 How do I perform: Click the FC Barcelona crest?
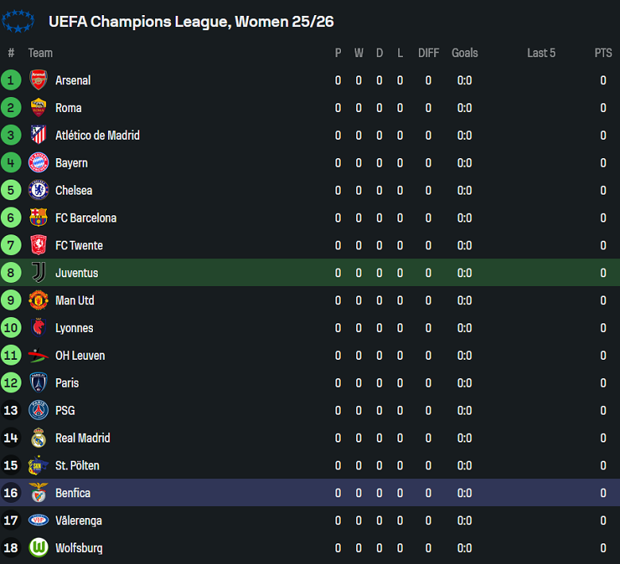[x=38, y=218]
